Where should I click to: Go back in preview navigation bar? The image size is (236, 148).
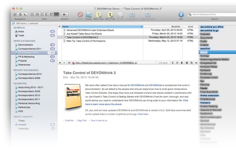pos(60,63)
